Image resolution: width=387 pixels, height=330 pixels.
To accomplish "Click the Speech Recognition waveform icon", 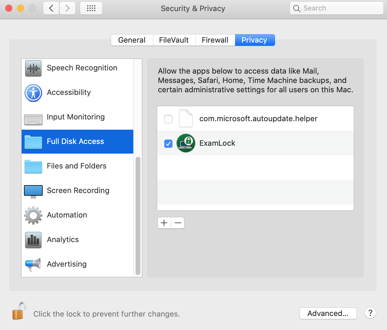I will 33,68.
